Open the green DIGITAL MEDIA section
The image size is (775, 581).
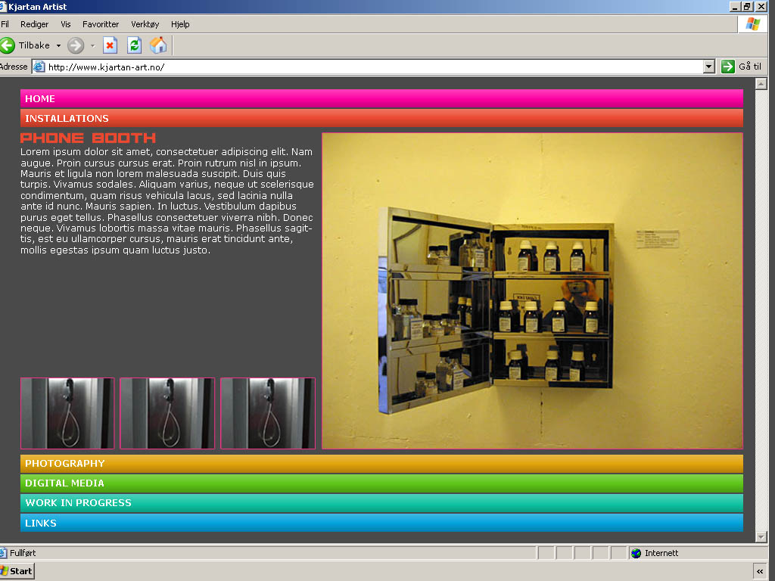pyautogui.click(x=381, y=483)
